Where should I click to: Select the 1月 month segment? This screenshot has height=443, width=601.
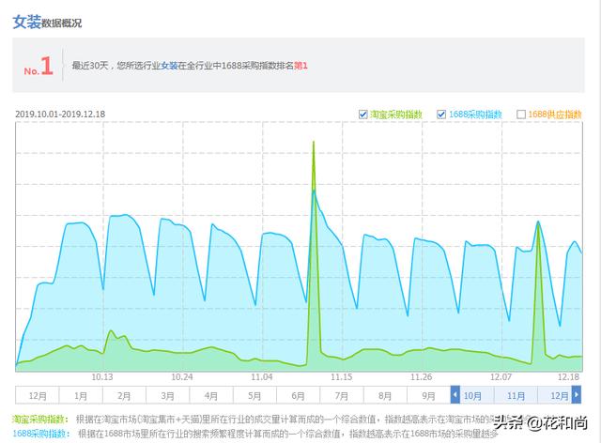click(81, 395)
